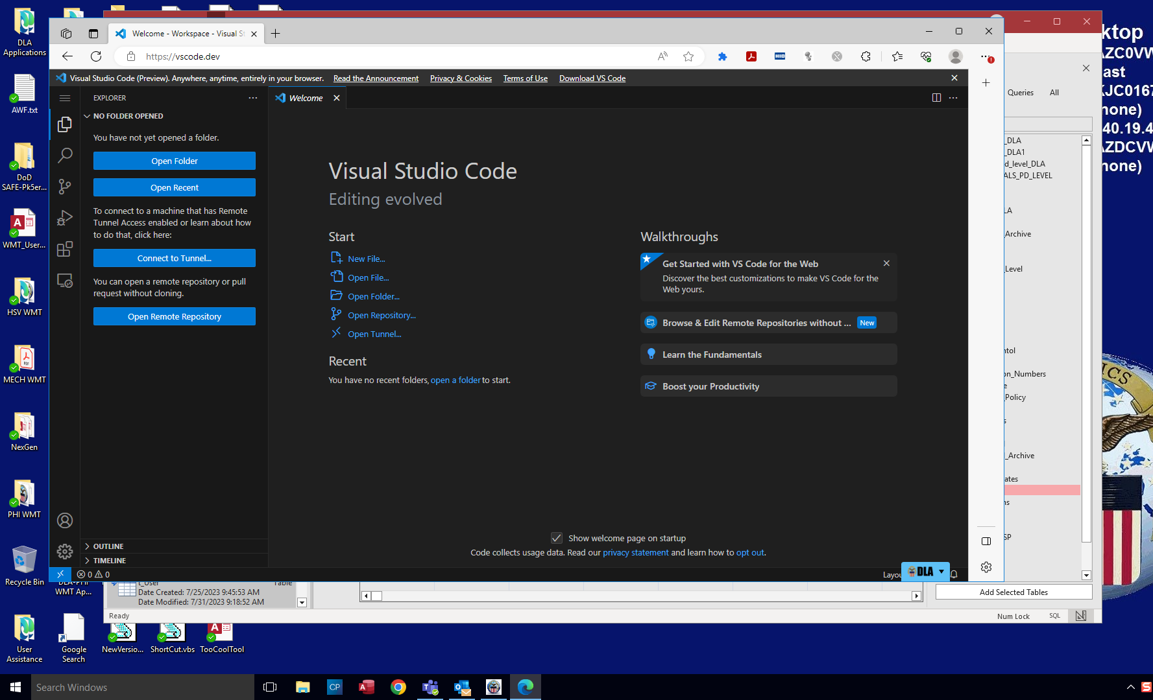Open the Search view in activity bar

click(64, 156)
